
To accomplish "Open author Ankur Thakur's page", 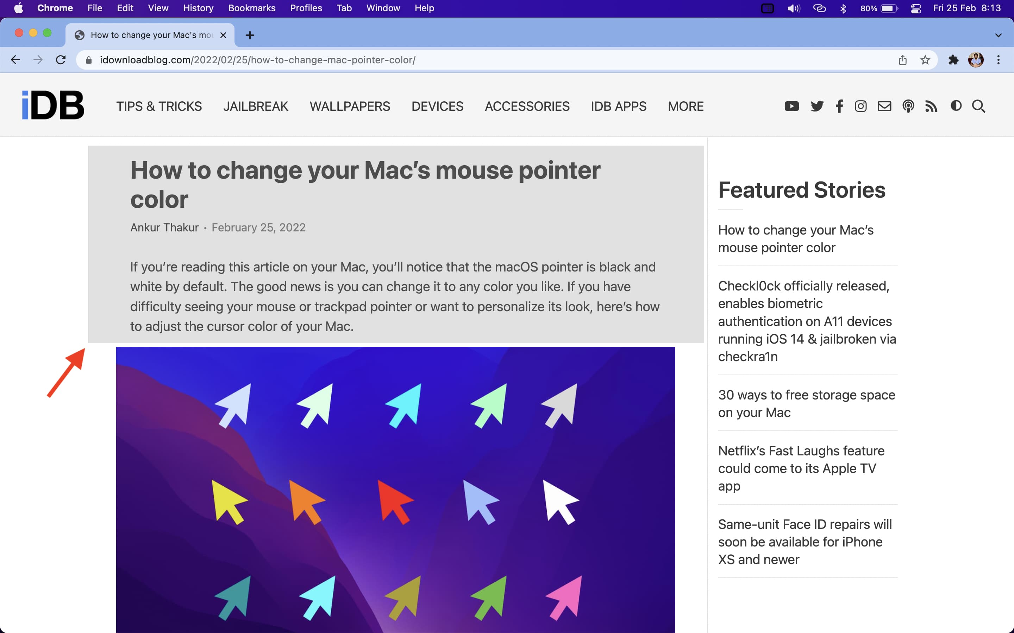I will click(x=164, y=227).
